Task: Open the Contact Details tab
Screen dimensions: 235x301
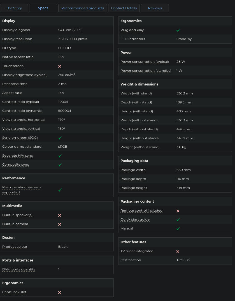Action: tap(124, 8)
